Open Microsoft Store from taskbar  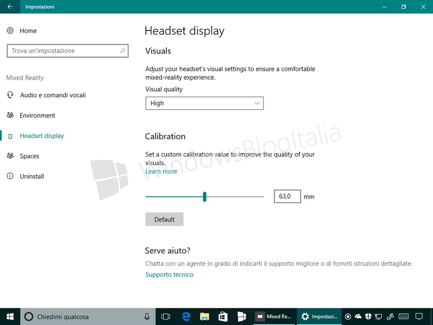pos(223,317)
